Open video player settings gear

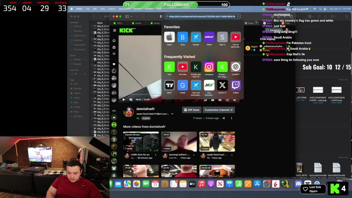(234, 100)
